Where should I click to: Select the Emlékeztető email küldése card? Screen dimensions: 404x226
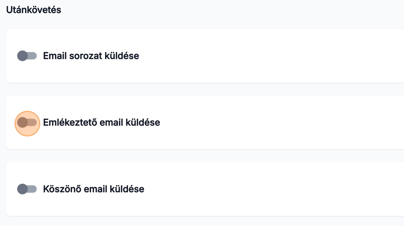point(252,123)
